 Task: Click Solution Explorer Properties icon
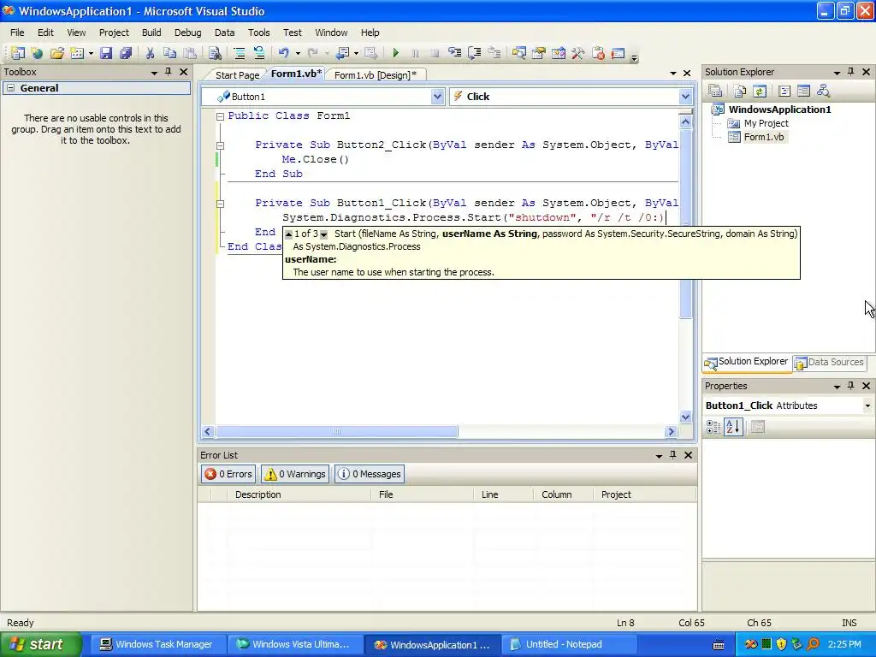[x=715, y=91]
